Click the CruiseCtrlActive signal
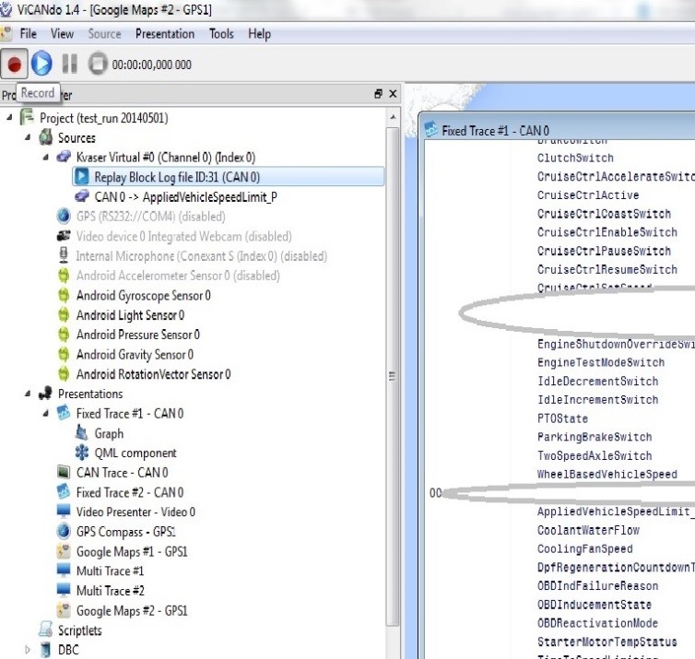Viewport: 695px width, 659px height. (x=588, y=195)
